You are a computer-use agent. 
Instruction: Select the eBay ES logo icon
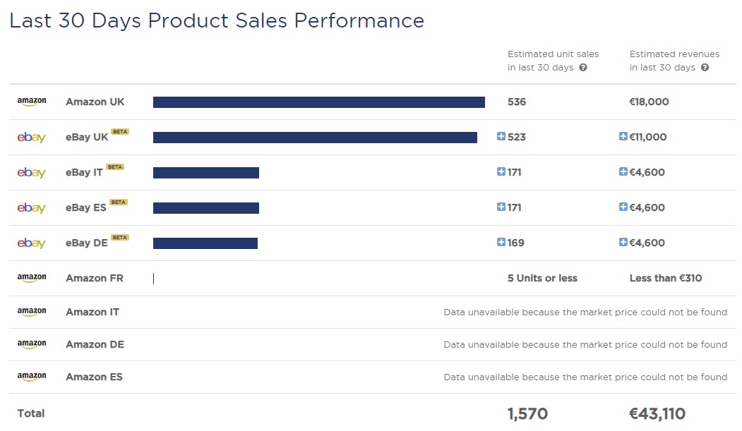(31, 207)
